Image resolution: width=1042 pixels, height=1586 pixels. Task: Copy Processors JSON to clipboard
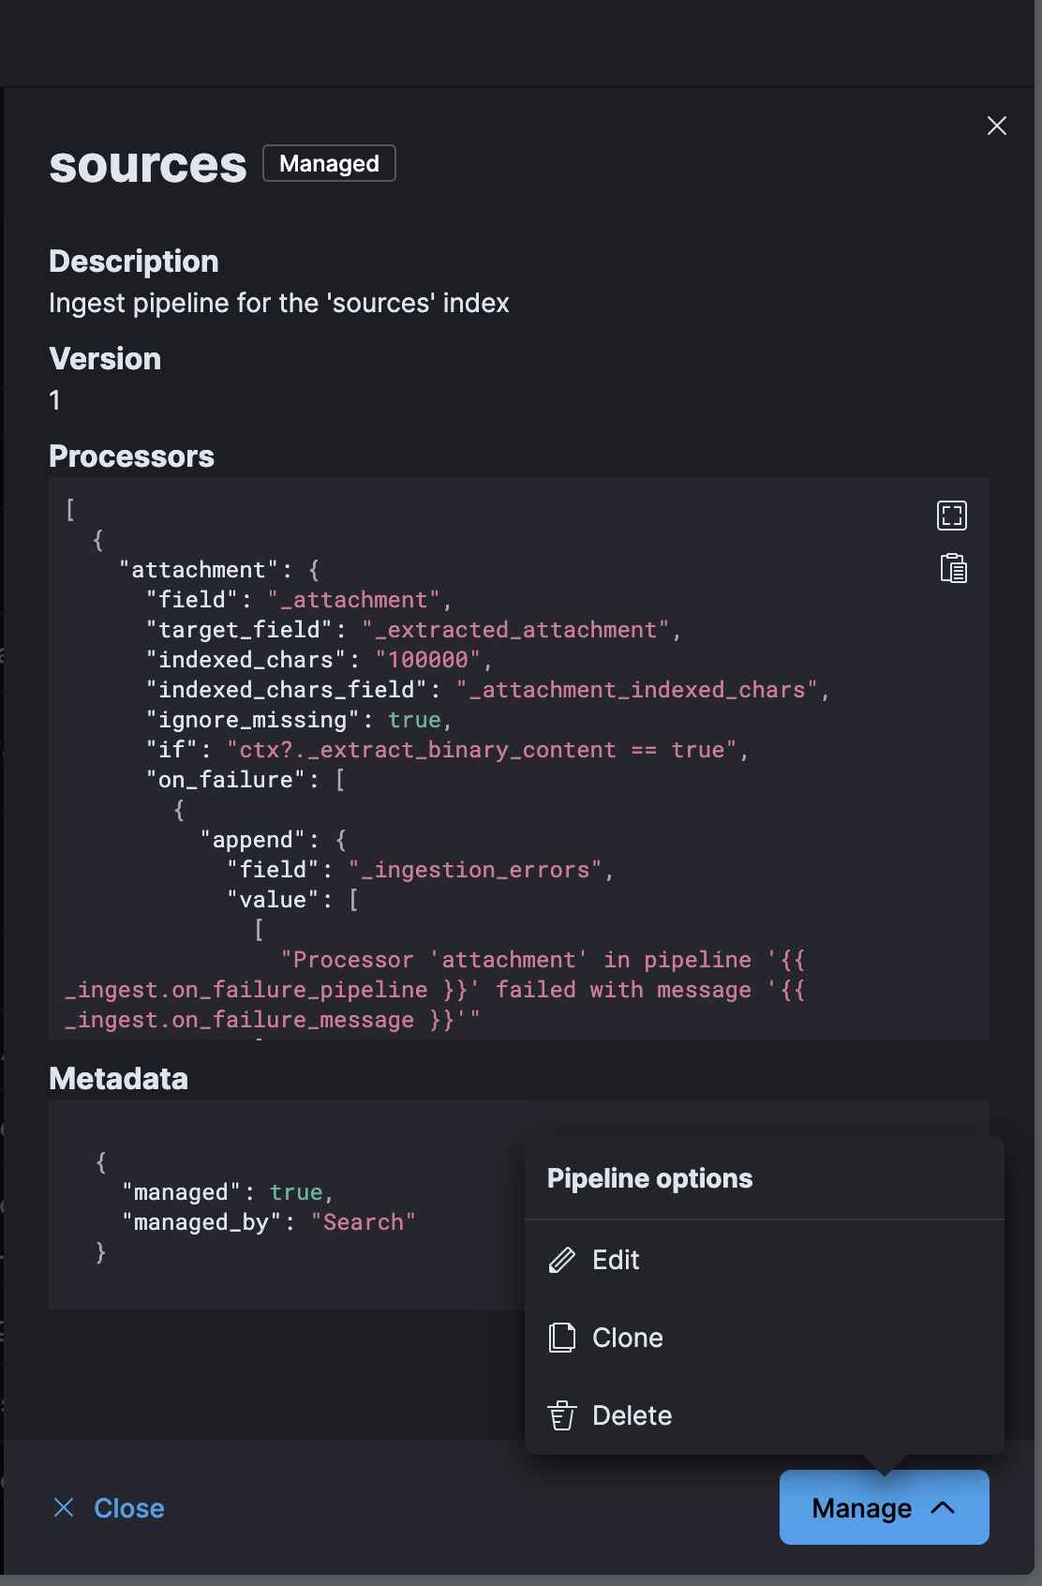(x=953, y=568)
